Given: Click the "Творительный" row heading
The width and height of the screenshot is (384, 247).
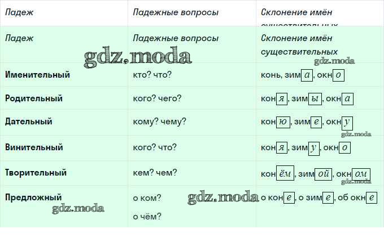Looking at the screenshot, I should 36,173.
